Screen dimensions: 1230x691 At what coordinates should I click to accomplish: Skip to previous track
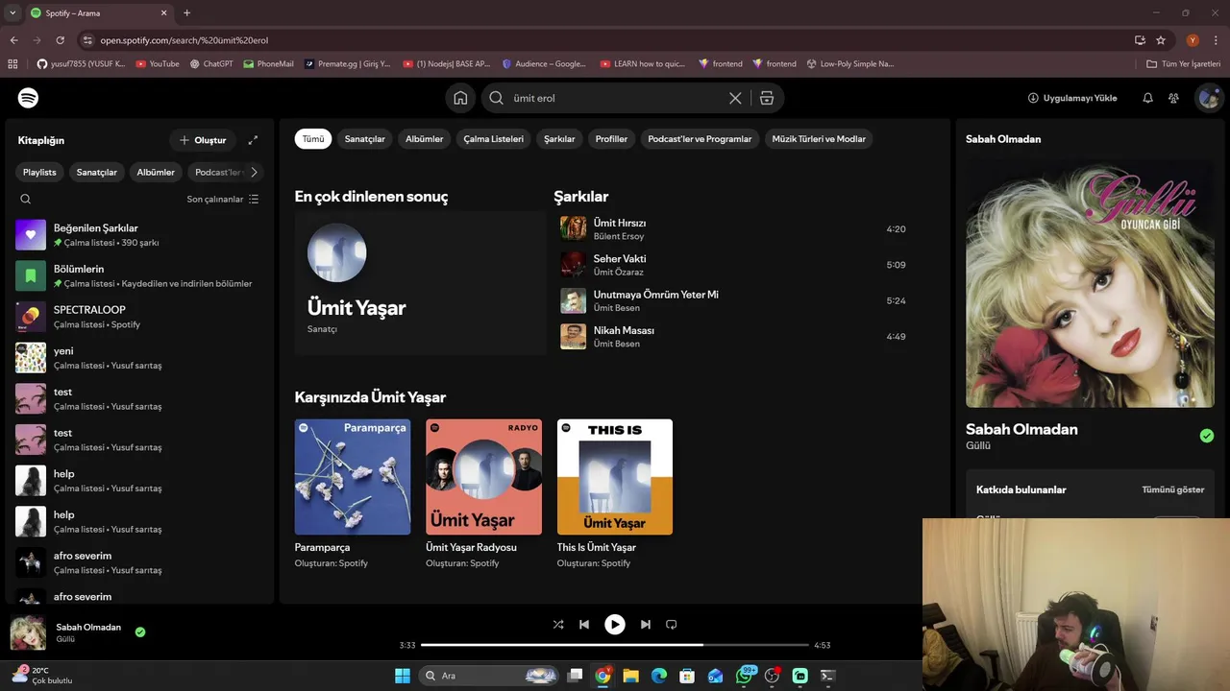pos(584,625)
